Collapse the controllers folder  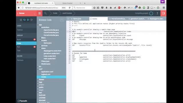[x=40, y=27]
